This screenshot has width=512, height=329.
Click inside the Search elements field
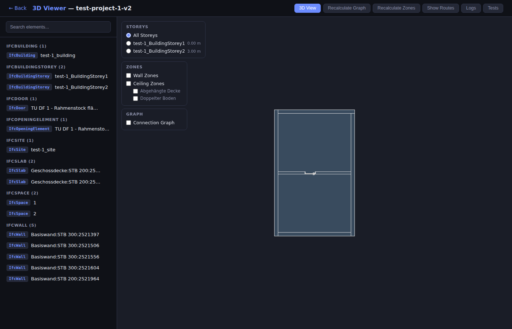[58, 27]
